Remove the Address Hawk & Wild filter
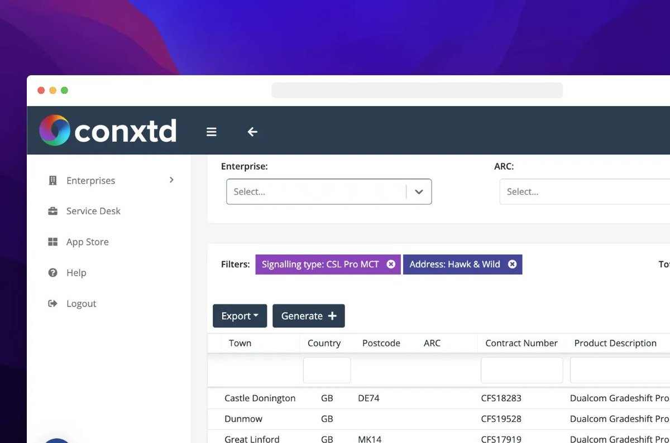The height and width of the screenshot is (443, 670). coord(512,264)
